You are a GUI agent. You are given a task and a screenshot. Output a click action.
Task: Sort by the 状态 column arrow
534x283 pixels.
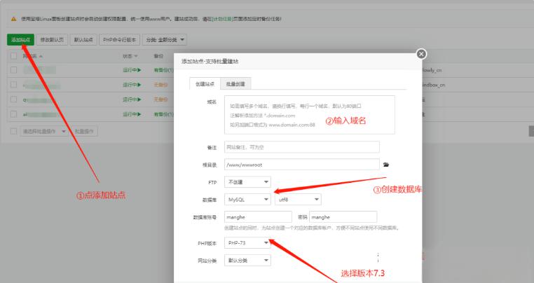(136, 56)
